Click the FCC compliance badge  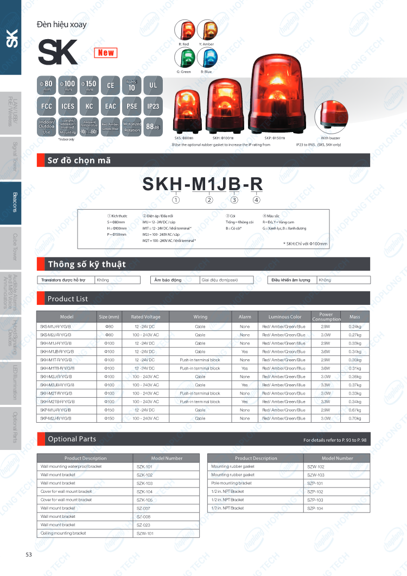click(x=46, y=106)
